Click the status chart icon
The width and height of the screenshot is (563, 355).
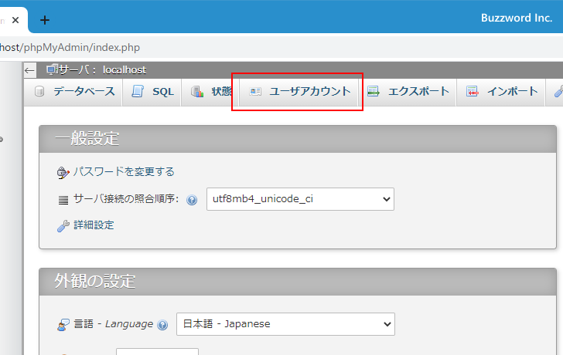pyautogui.click(x=197, y=92)
